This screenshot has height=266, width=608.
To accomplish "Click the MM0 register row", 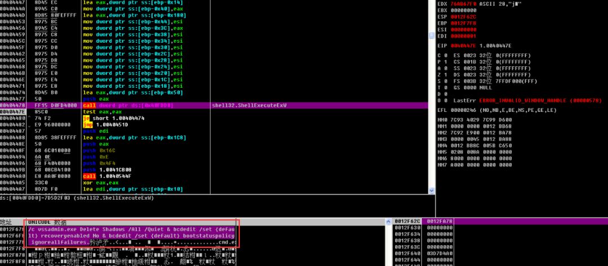I will coord(474,120).
